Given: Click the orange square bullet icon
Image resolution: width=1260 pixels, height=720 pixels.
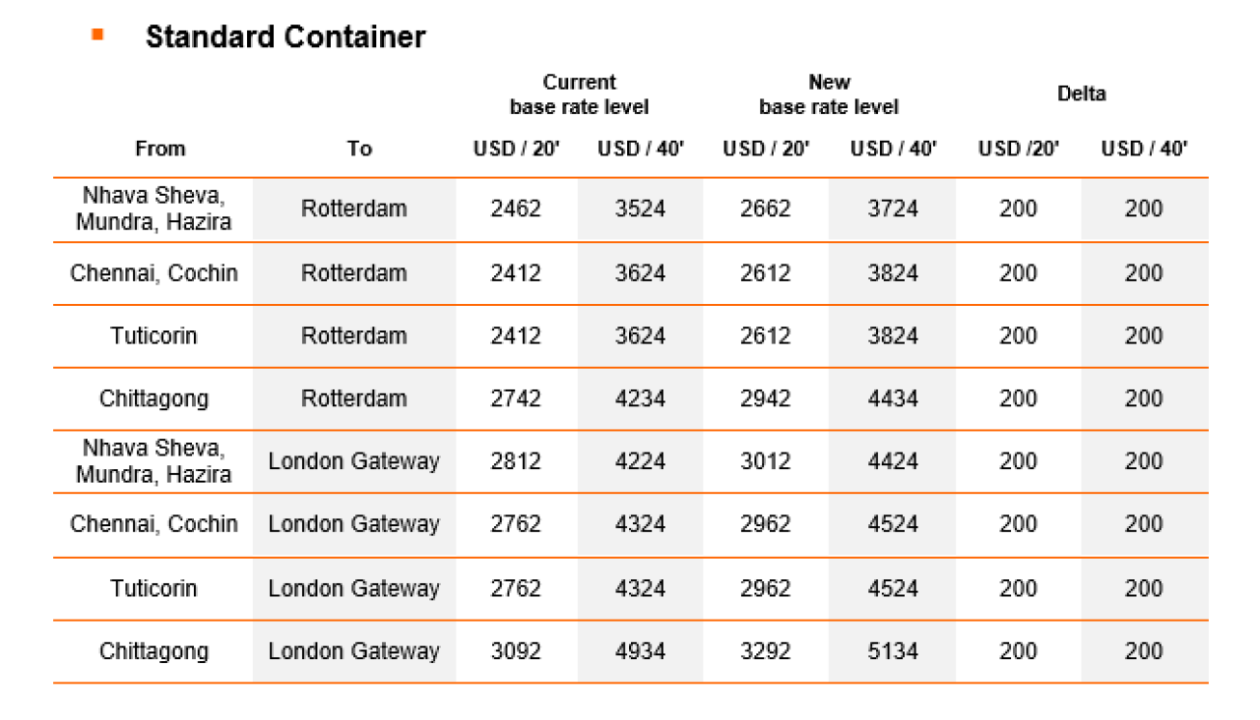Looking at the screenshot, I should tap(97, 34).
